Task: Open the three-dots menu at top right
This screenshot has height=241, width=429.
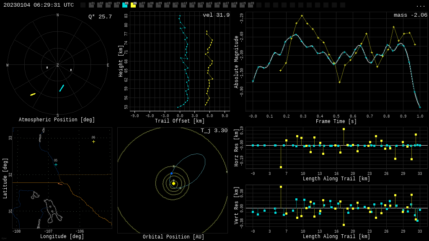Action: tap(420, 5)
